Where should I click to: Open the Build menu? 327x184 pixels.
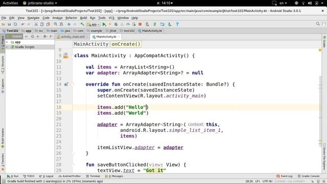83,18
